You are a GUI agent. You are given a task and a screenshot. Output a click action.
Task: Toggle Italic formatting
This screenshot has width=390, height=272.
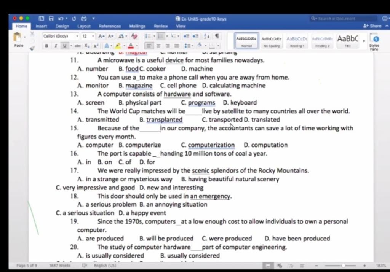pyautogui.click(x=56, y=46)
